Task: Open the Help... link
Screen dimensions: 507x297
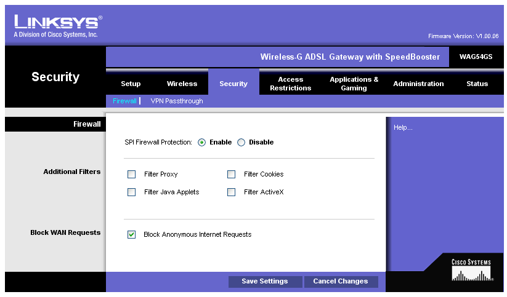Action: pos(403,127)
